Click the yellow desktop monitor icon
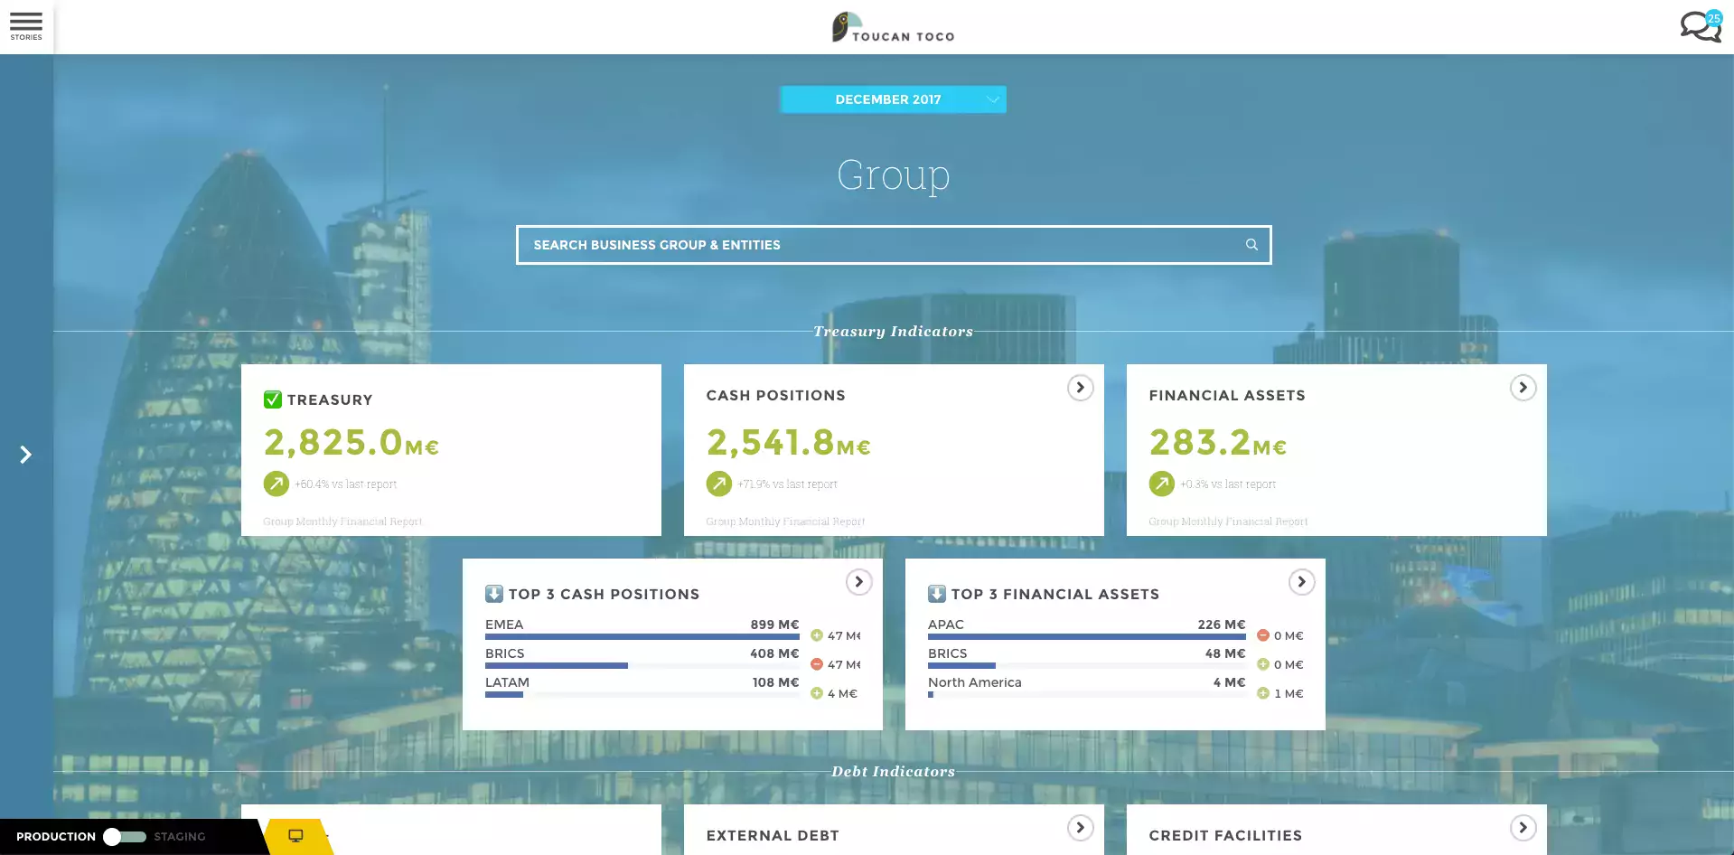This screenshot has width=1734, height=855. 295,836
